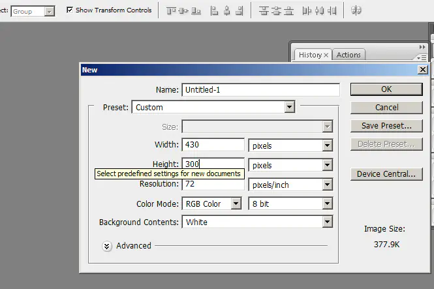Viewport: 434px width, 289px height.
Task: Open the Width units dropdown
Action: pos(291,146)
